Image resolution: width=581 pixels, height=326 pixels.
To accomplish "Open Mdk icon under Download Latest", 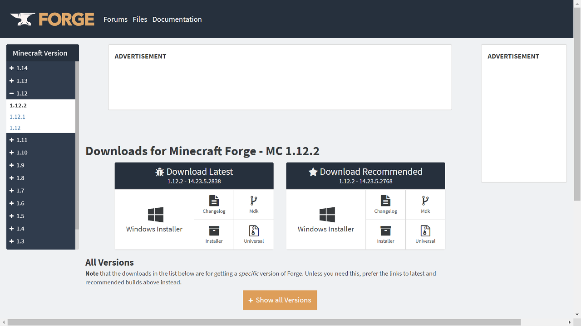I will [x=254, y=201].
